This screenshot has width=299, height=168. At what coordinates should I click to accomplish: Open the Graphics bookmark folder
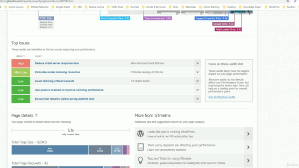click(229, 7)
